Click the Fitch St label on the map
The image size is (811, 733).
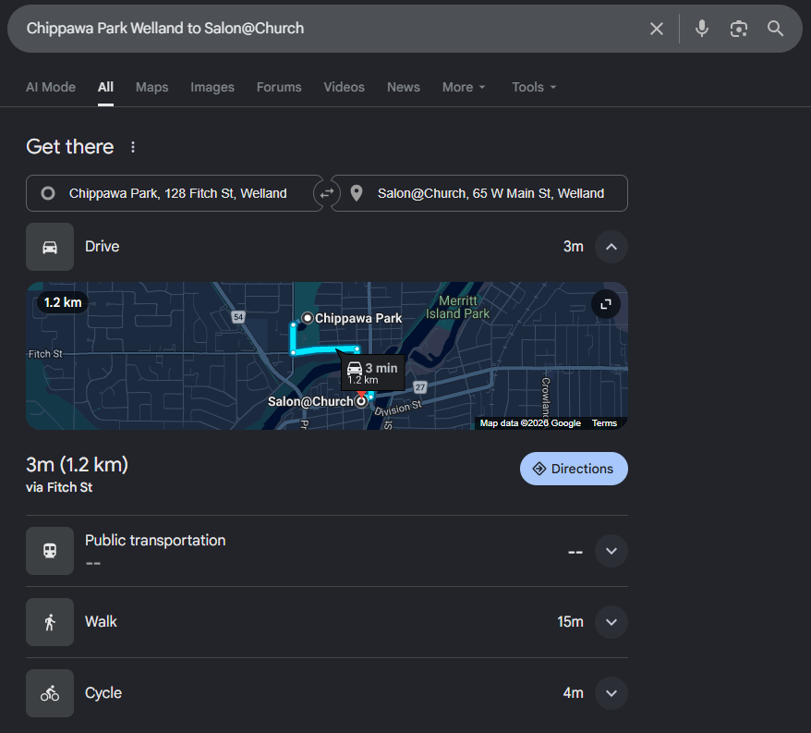tap(45, 354)
